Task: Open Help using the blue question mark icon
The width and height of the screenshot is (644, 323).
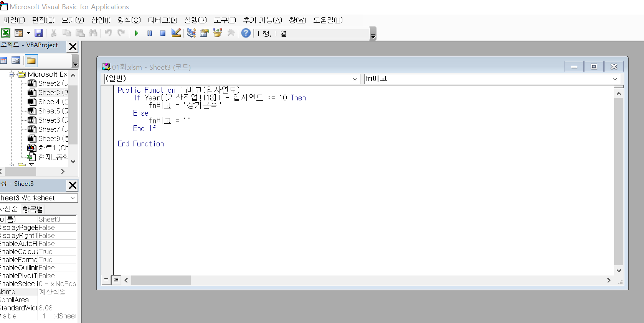Action: (x=246, y=33)
